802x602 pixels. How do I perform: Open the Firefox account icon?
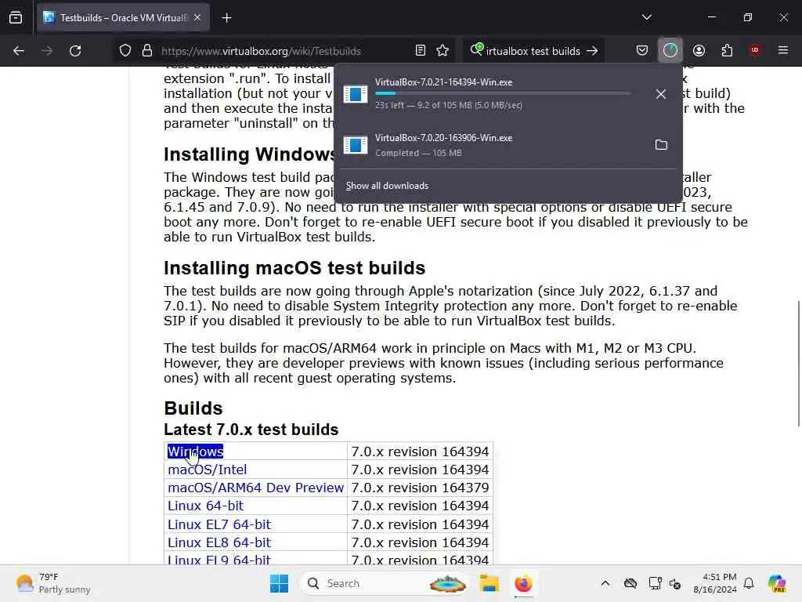coord(699,50)
